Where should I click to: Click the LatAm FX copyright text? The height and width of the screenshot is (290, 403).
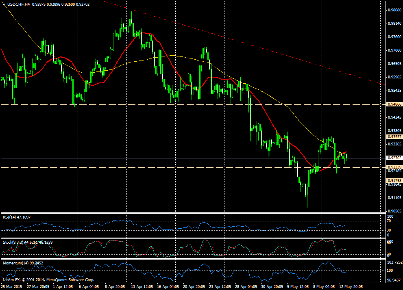[48, 280]
